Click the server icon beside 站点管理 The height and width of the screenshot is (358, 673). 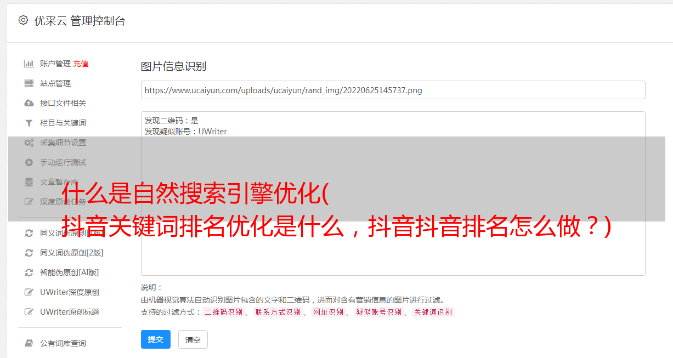click(29, 83)
